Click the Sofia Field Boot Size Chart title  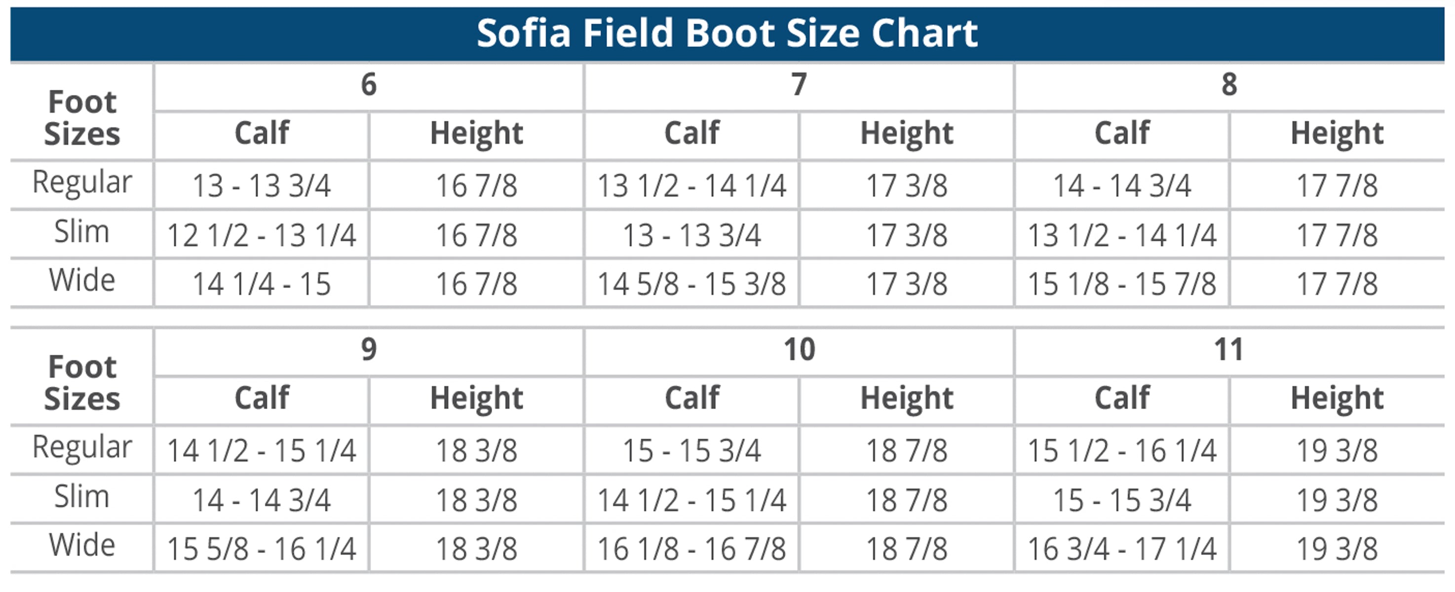click(727, 33)
